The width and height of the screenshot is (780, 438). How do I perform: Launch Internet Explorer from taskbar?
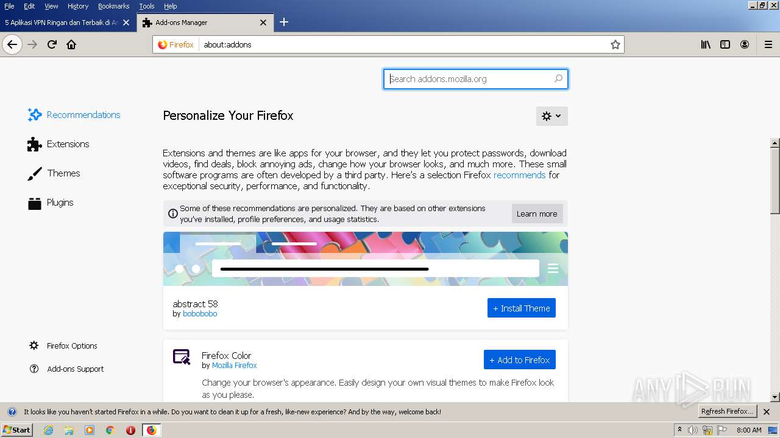48,430
